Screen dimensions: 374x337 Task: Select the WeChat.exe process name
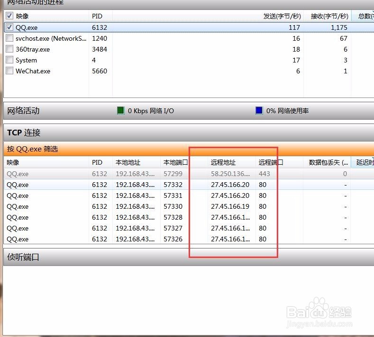point(33,71)
